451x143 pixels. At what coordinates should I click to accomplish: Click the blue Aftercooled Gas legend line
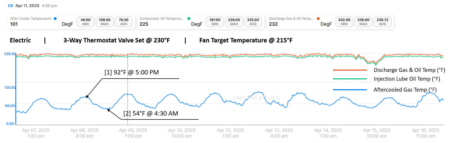350,90
